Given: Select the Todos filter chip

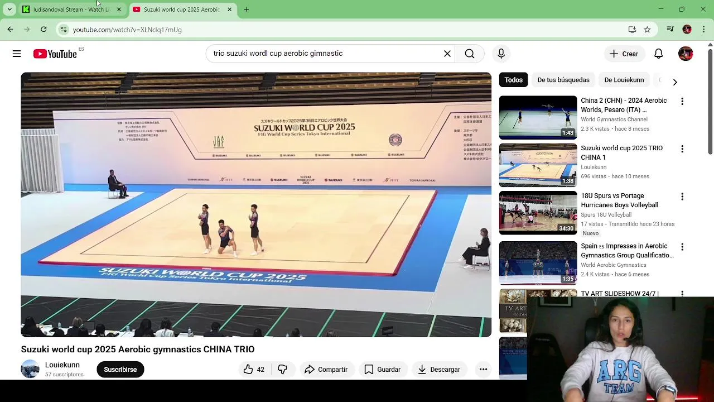Looking at the screenshot, I should 514,80.
